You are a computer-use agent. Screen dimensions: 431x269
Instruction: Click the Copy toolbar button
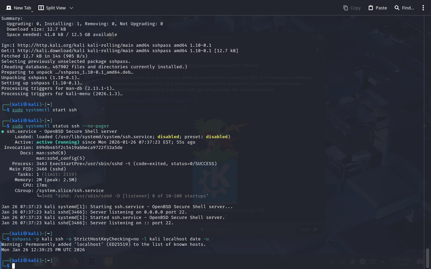click(352, 8)
